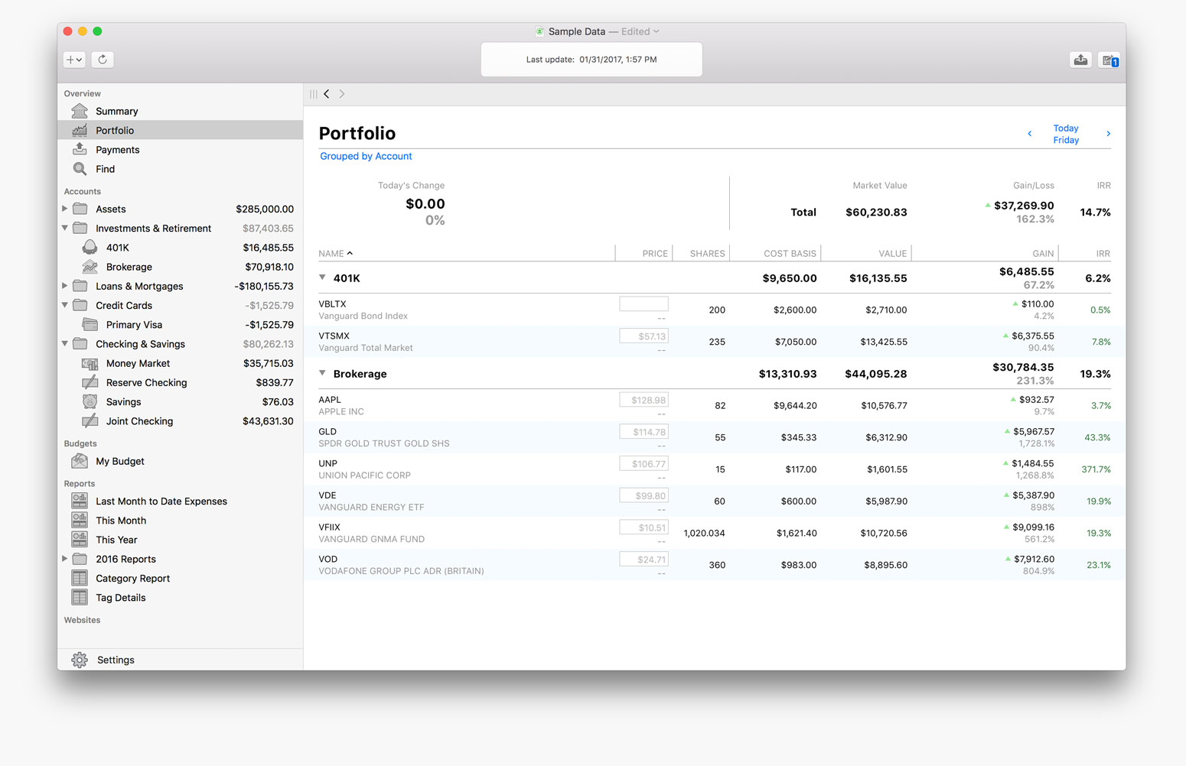
Task: Click the Grouped by Account link
Action: [366, 156]
